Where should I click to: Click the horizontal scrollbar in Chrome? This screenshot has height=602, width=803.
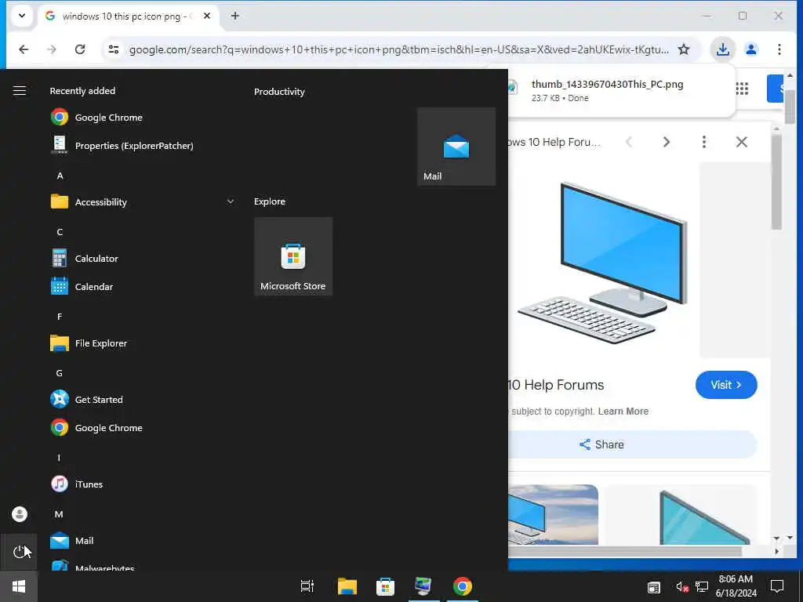[x=625, y=551]
